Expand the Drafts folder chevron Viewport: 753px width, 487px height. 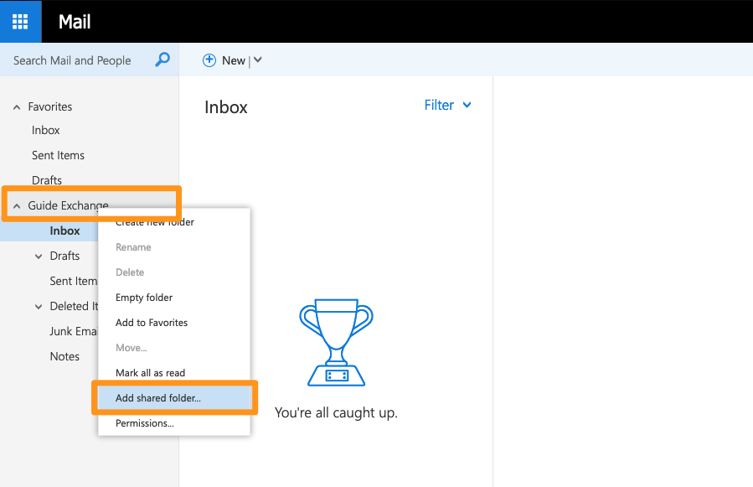tap(38, 255)
